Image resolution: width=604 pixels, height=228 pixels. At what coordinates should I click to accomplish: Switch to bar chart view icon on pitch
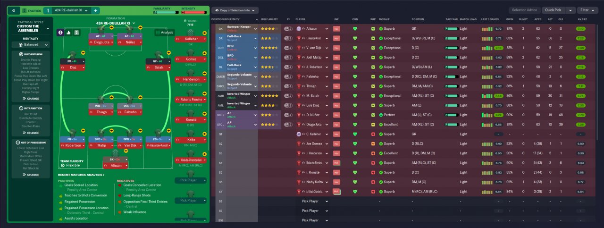point(68,33)
